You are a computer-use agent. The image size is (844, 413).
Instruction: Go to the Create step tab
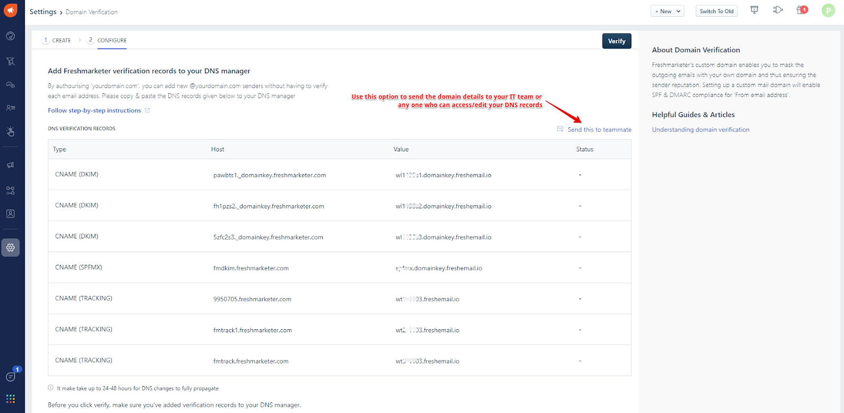[x=57, y=40]
